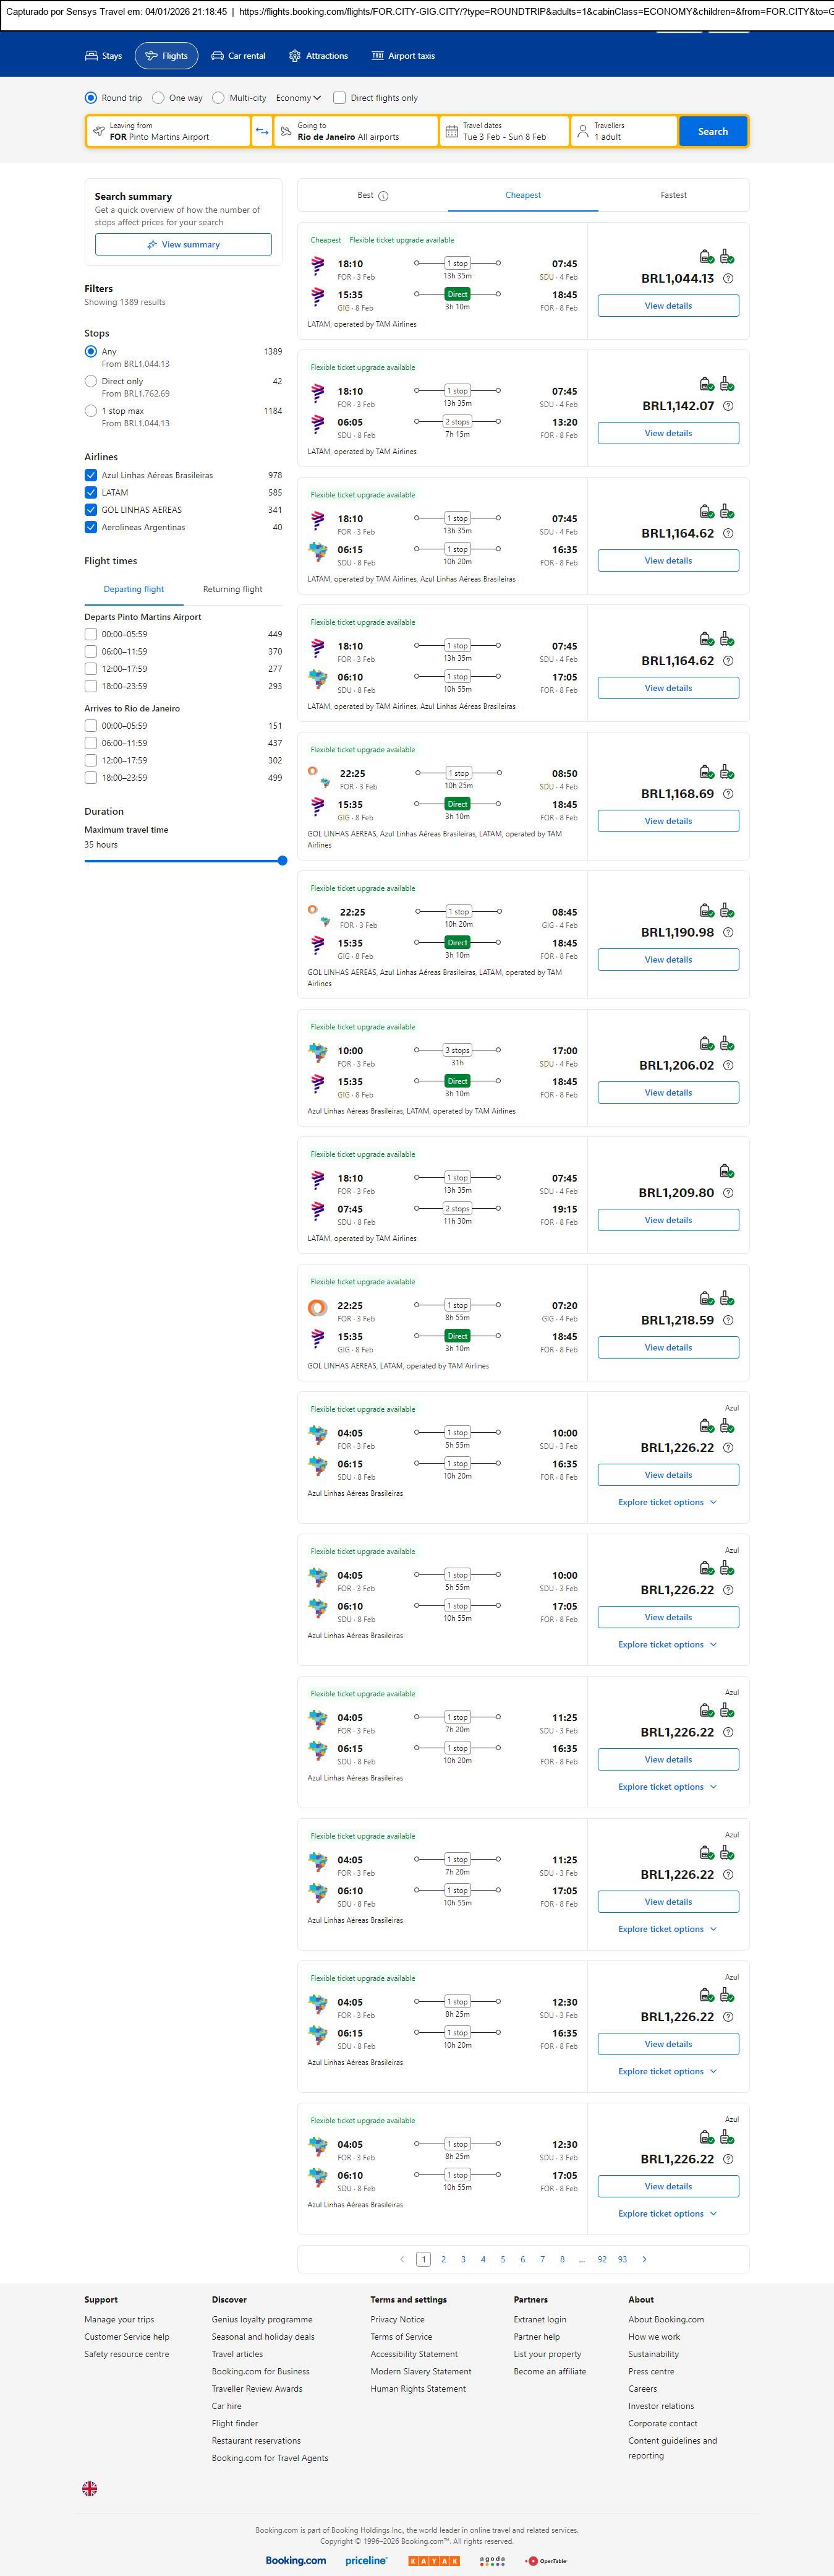Uncheck the LATAM airline filter
The width and height of the screenshot is (834, 2576).
point(91,493)
